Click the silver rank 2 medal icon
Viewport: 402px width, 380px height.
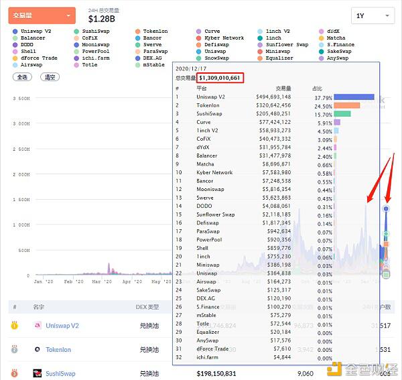(14, 349)
